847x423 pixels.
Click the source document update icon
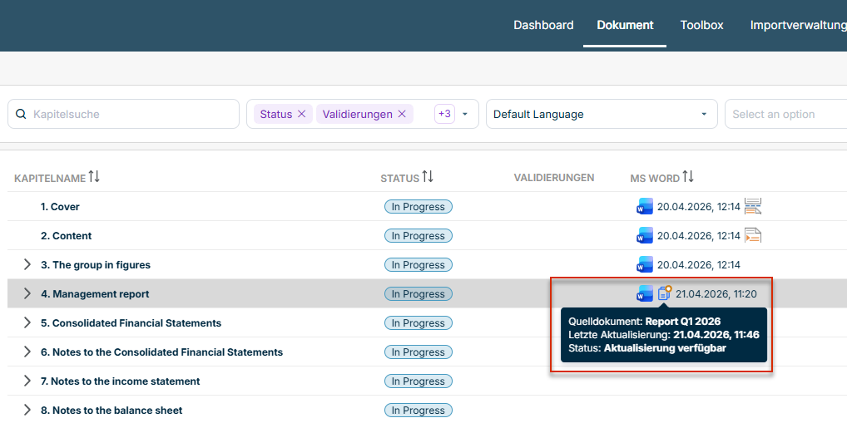click(x=664, y=293)
